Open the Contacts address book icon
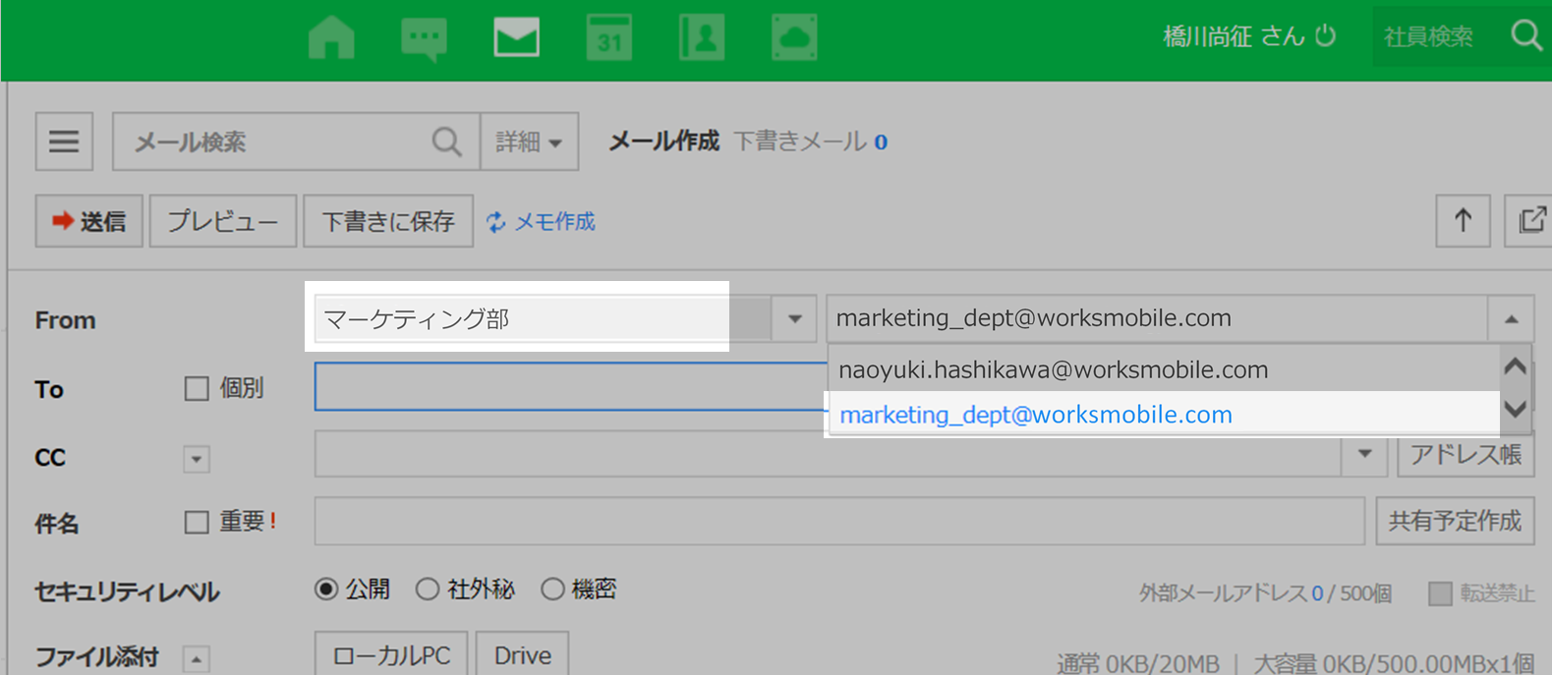 point(702,39)
